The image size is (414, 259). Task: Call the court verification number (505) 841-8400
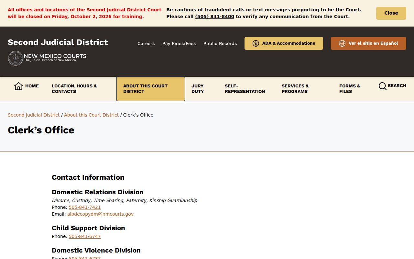click(x=214, y=17)
